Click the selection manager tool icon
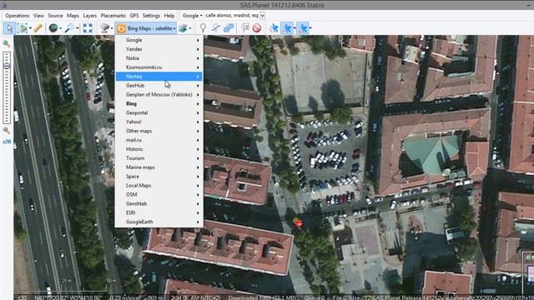The height and width of the screenshot is (300, 534). point(23,28)
